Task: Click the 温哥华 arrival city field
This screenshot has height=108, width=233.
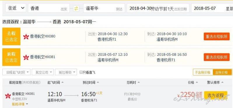Action: 104,8
